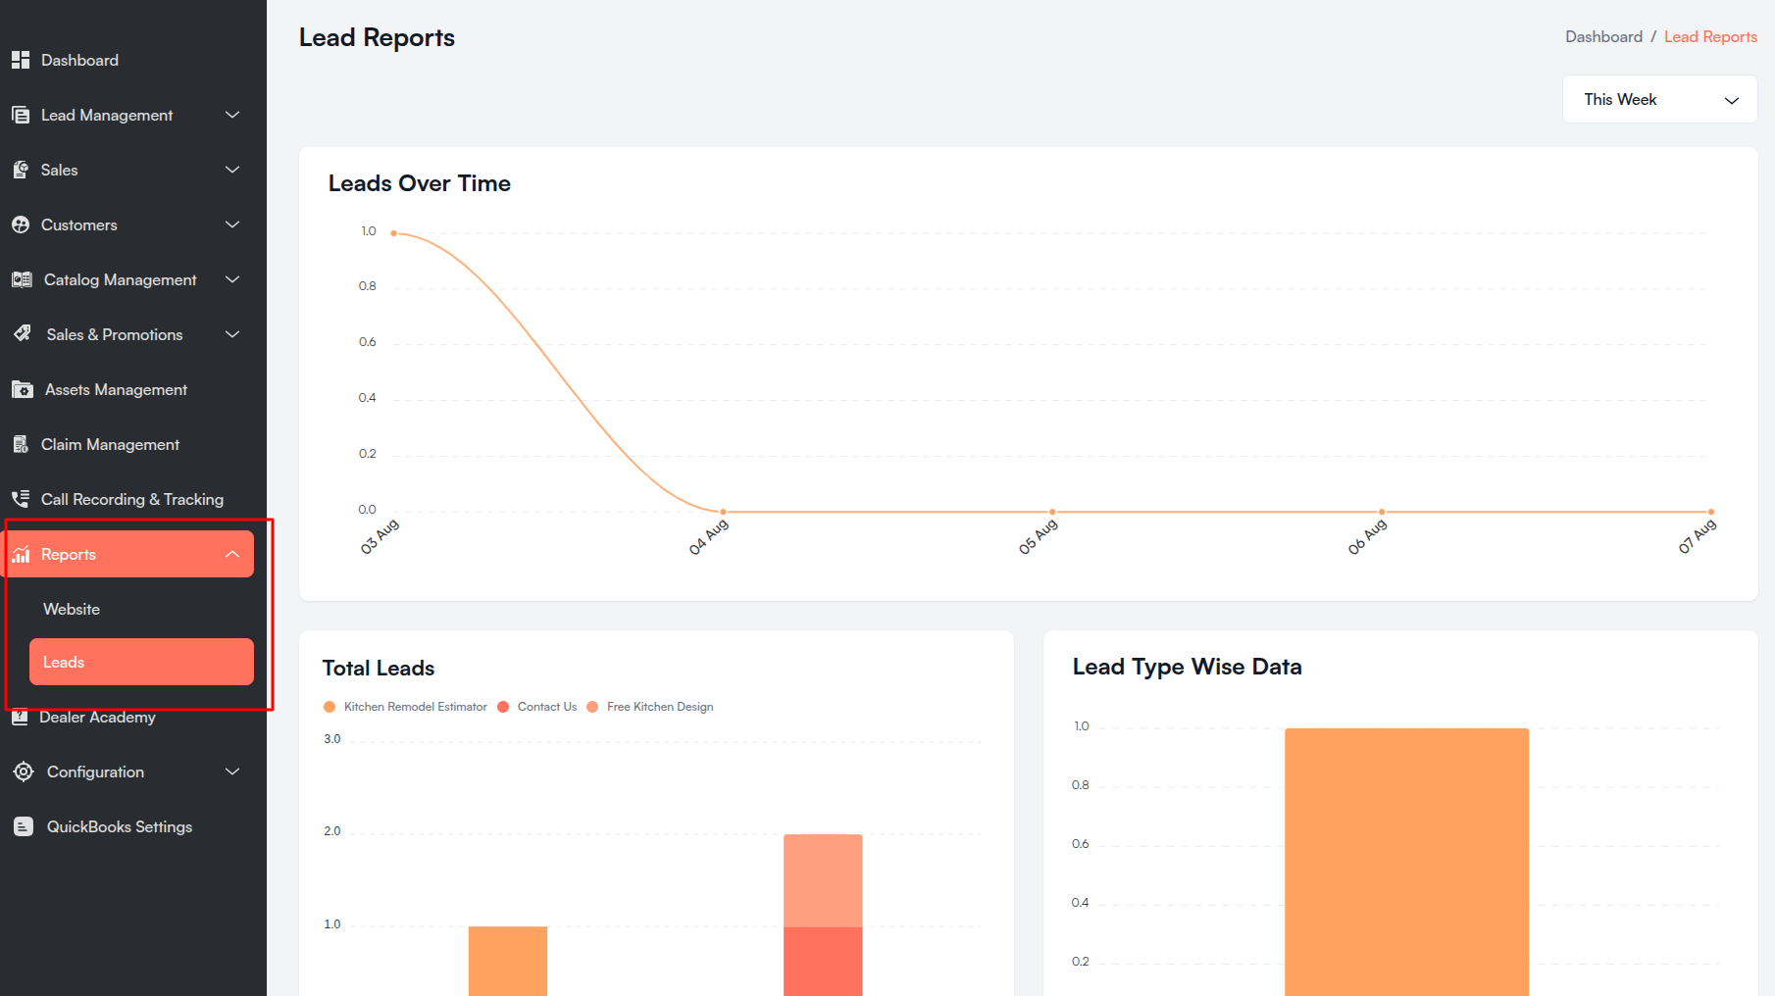Expand the Lead Management chevron
1775x996 pixels.
(x=232, y=115)
